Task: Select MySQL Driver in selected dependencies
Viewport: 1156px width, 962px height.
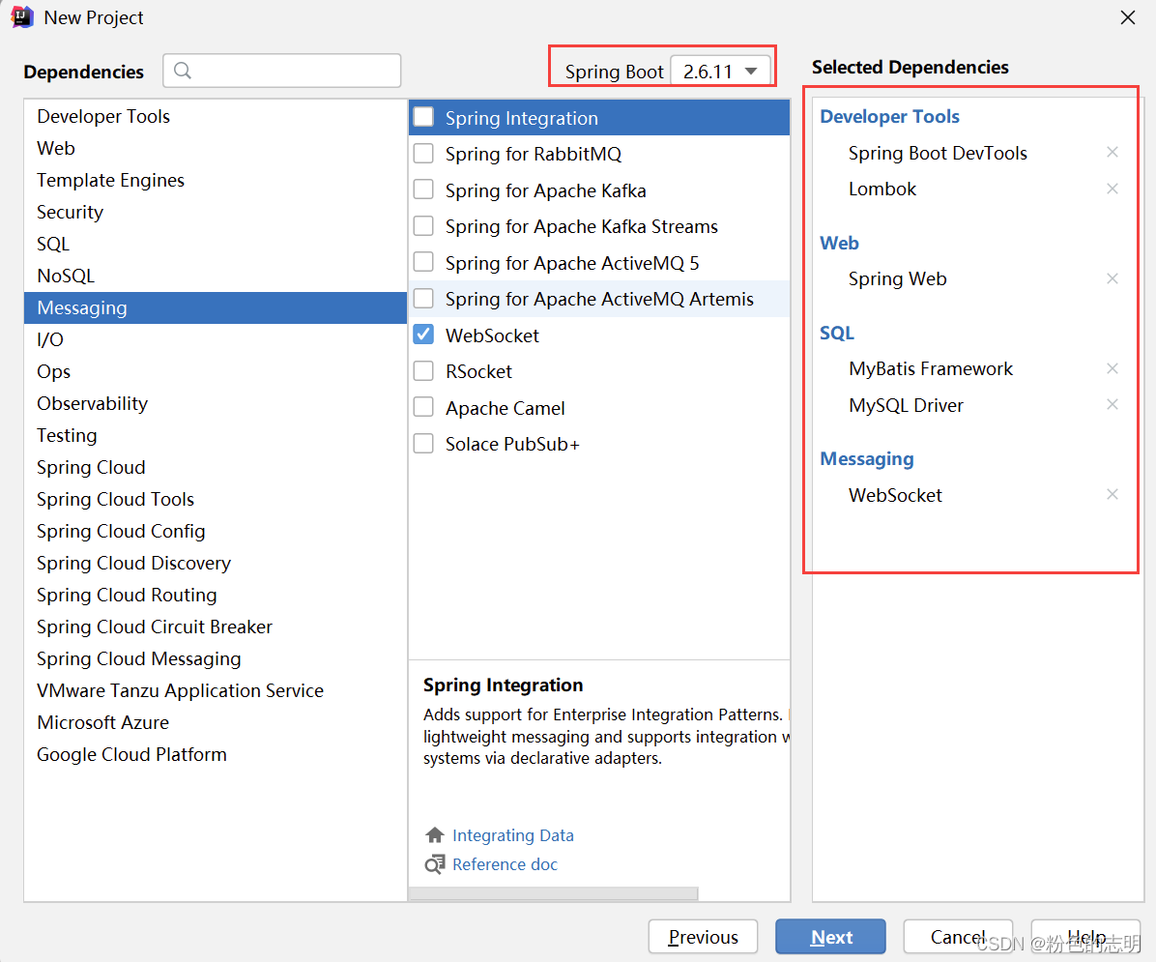Action: [906, 405]
